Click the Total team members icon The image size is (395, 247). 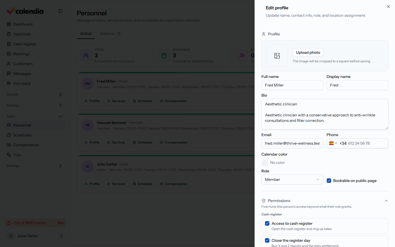[x=86, y=55]
